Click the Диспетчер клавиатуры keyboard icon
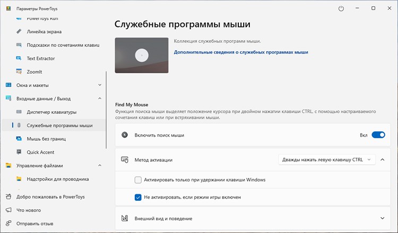This screenshot has width=398, height=233. tap(19, 112)
